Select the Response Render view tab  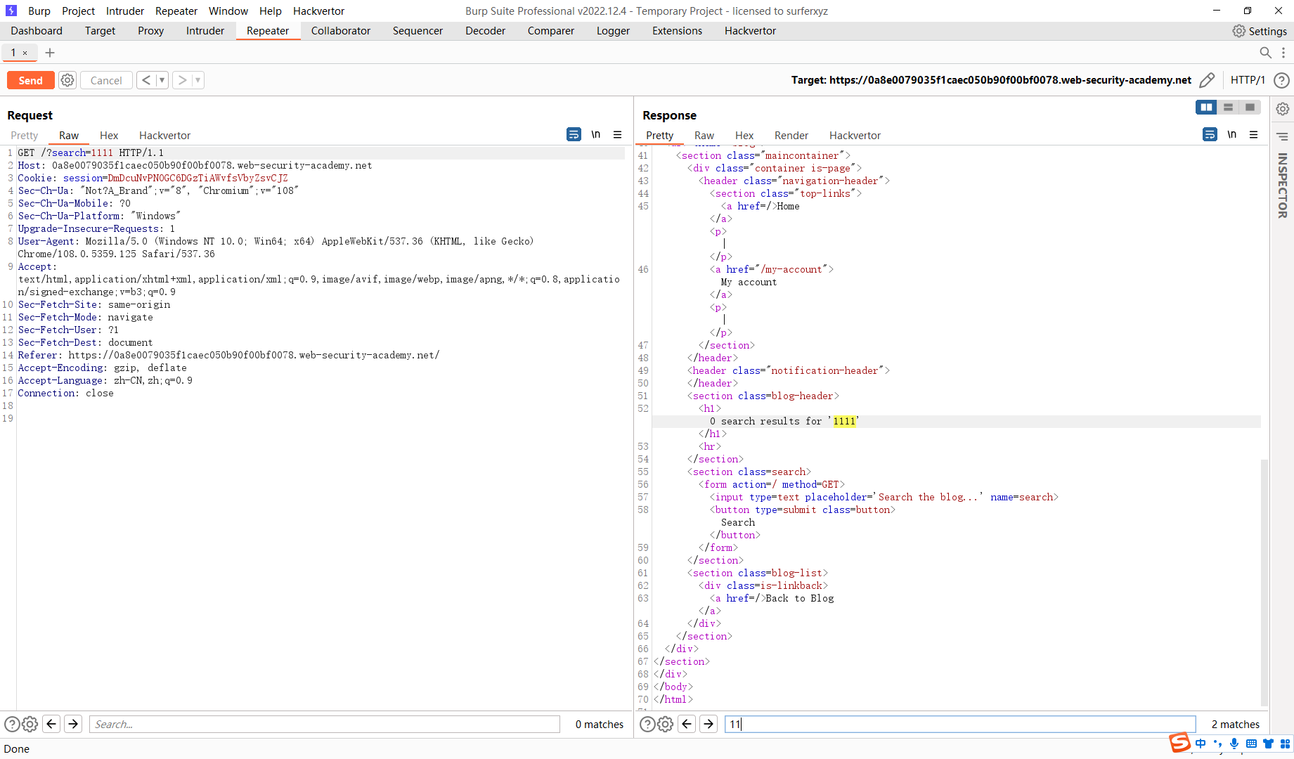791,135
